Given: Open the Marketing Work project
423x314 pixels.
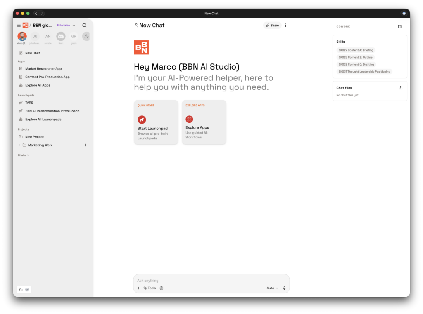Looking at the screenshot, I should point(40,145).
